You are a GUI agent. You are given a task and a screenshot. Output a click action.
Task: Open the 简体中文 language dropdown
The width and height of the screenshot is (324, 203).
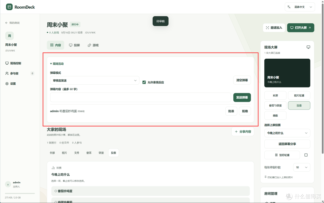coord(300,7)
